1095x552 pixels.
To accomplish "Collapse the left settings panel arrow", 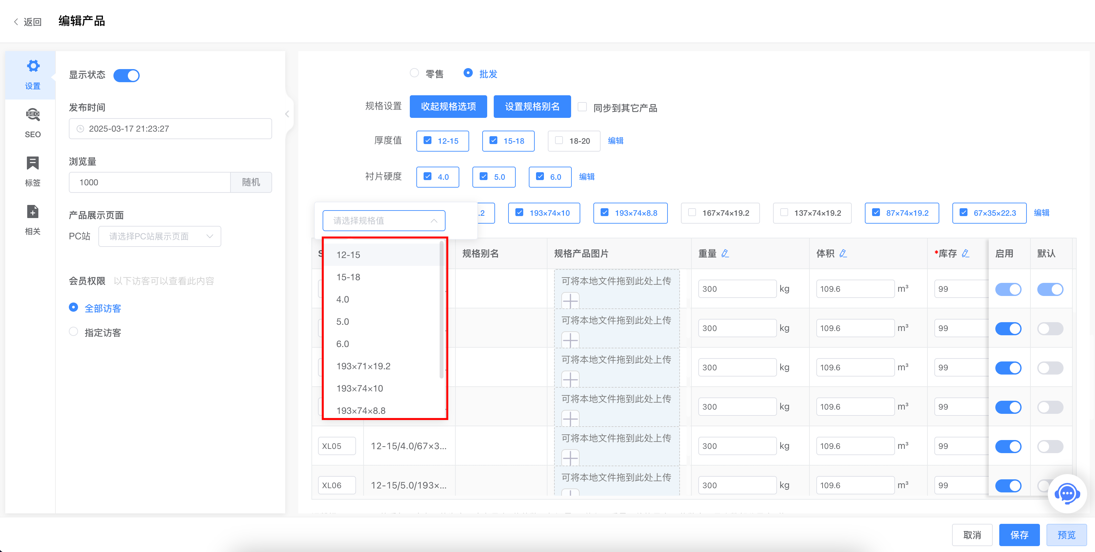I will point(287,114).
